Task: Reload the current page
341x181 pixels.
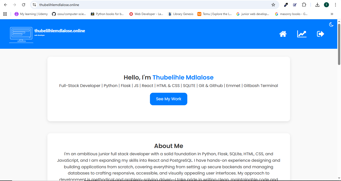Action: point(24,5)
